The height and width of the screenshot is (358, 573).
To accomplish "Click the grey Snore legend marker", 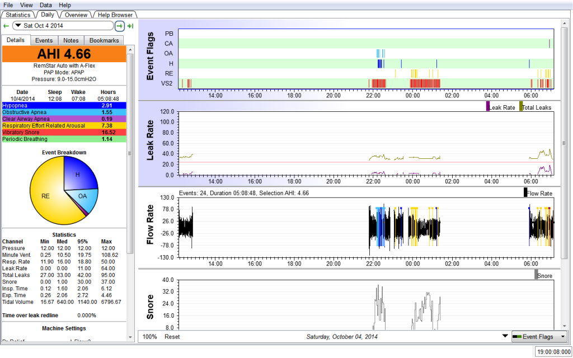I will pyautogui.click(x=536, y=274).
